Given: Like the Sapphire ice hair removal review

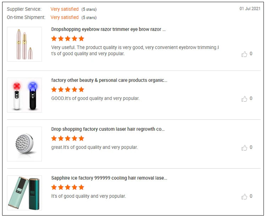Looking at the screenshot, I should (x=244, y=196).
